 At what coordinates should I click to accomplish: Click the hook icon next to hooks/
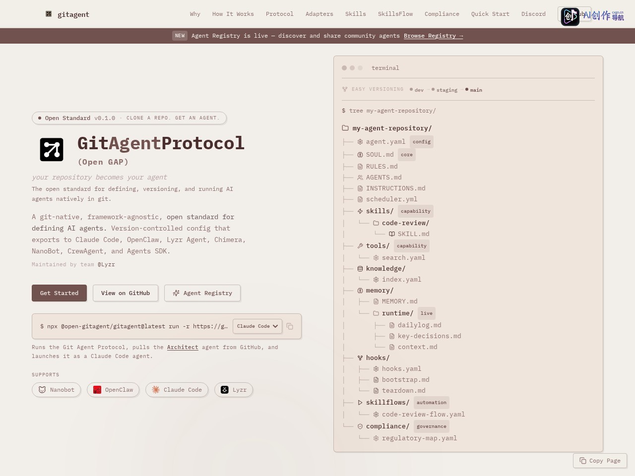(360, 358)
